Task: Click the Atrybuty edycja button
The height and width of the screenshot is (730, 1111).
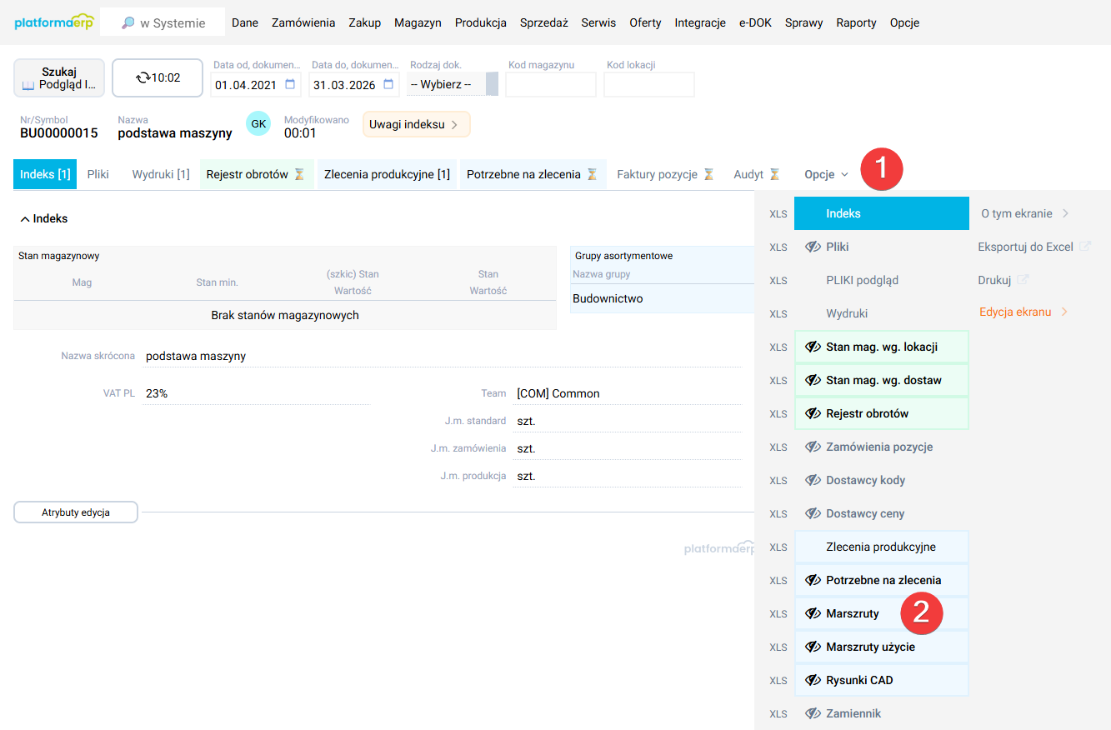Action: point(76,512)
